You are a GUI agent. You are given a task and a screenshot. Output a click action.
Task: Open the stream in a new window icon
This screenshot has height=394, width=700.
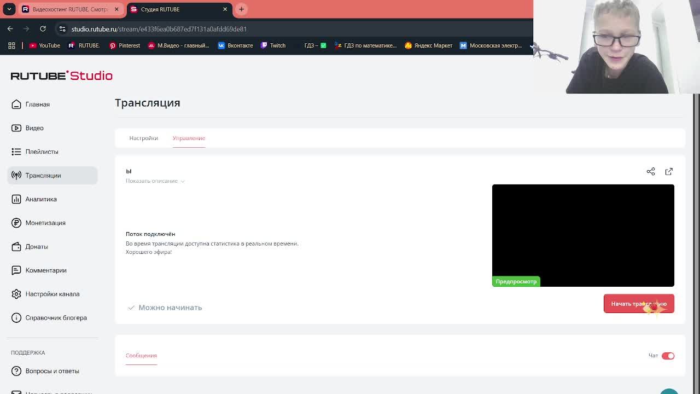pyautogui.click(x=669, y=172)
